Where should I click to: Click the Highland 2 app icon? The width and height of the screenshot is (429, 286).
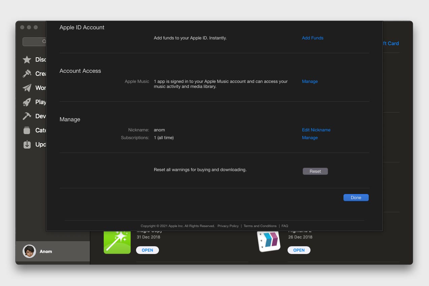click(x=269, y=241)
